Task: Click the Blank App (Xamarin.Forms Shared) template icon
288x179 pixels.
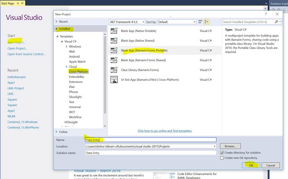Action: click(114, 60)
